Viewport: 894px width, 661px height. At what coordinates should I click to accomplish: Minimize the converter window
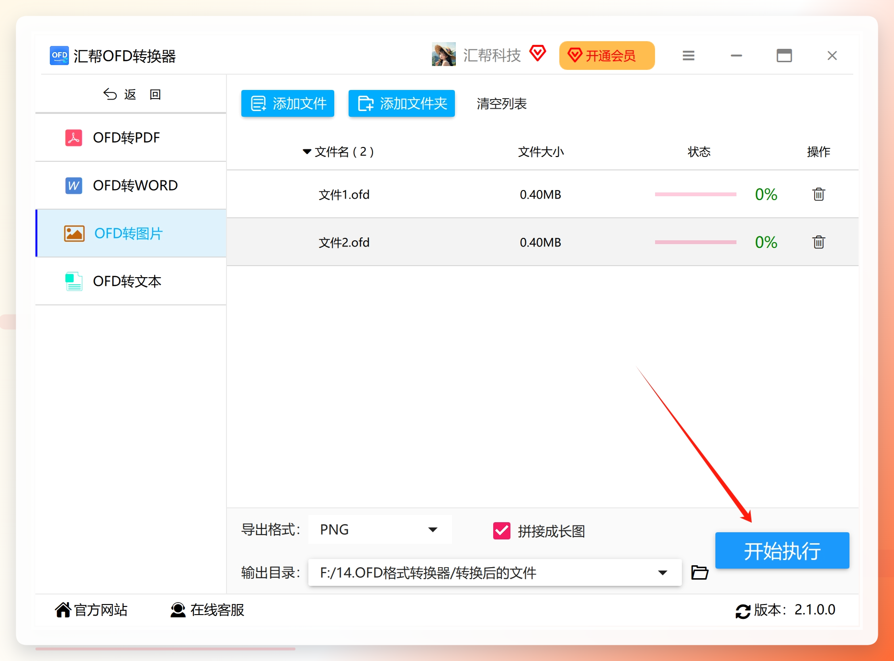coord(736,56)
